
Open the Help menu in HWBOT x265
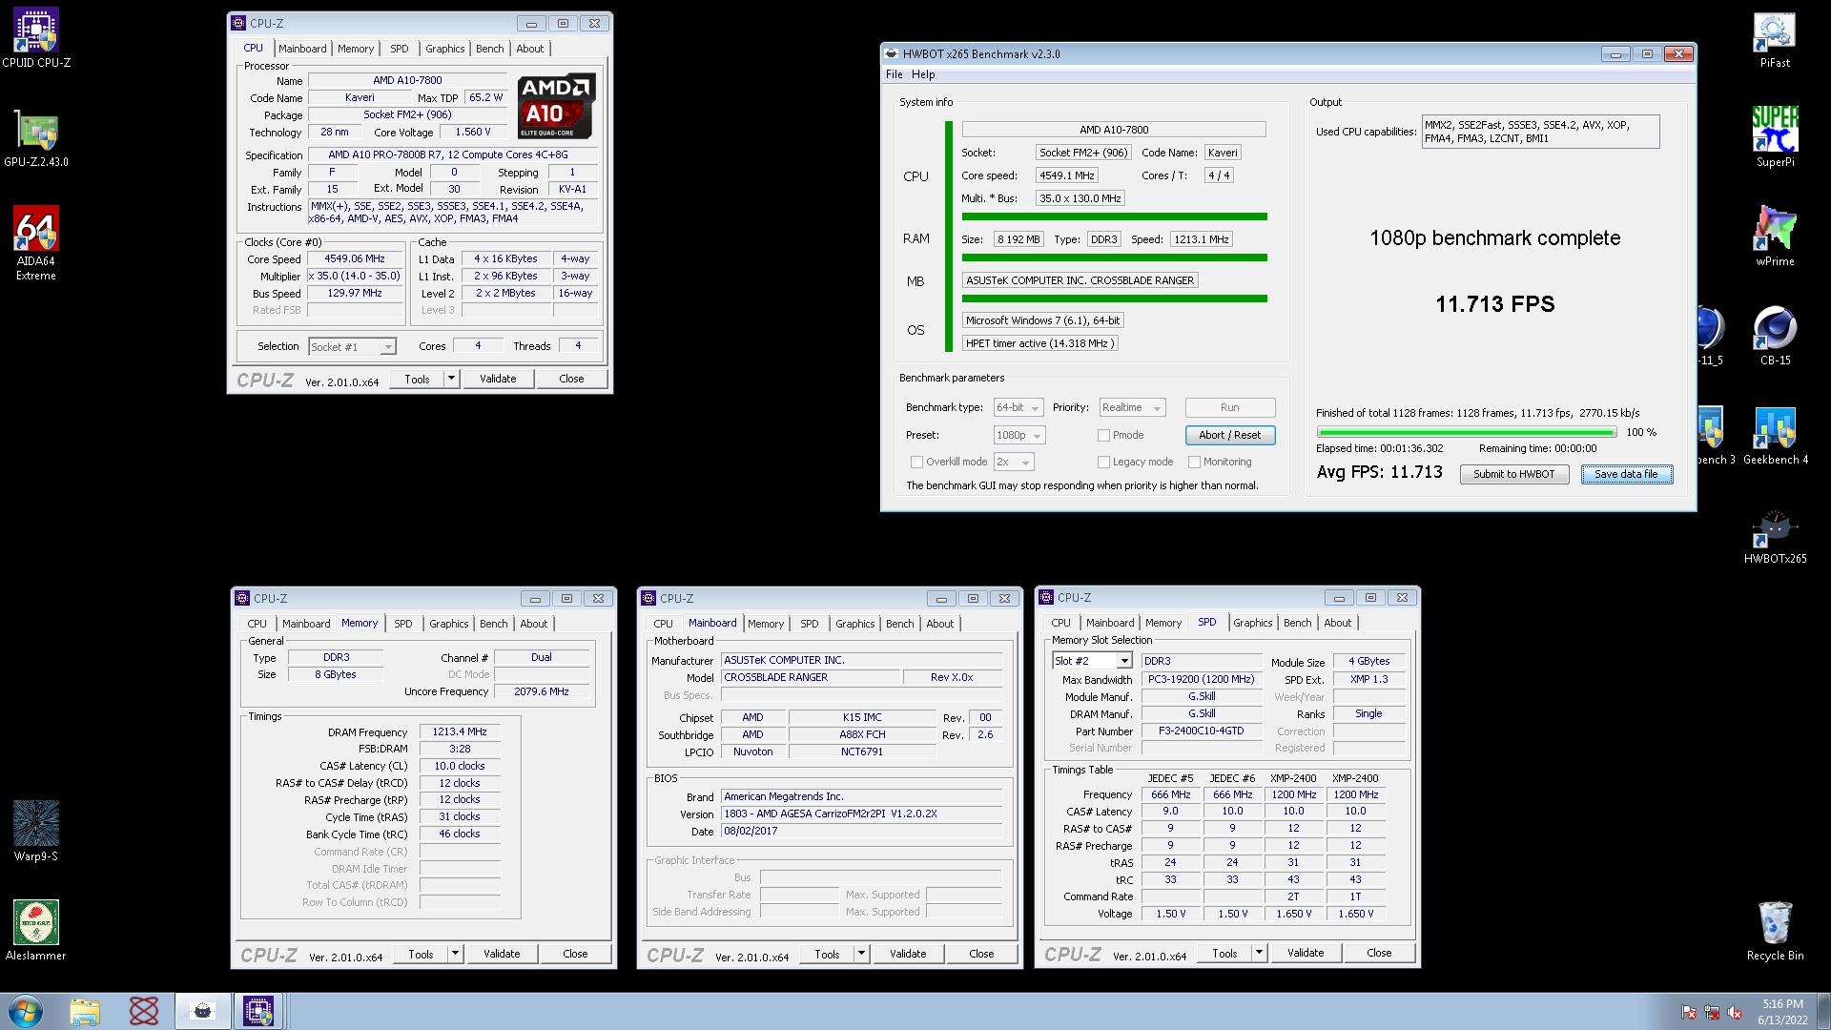tap(923, 74)
